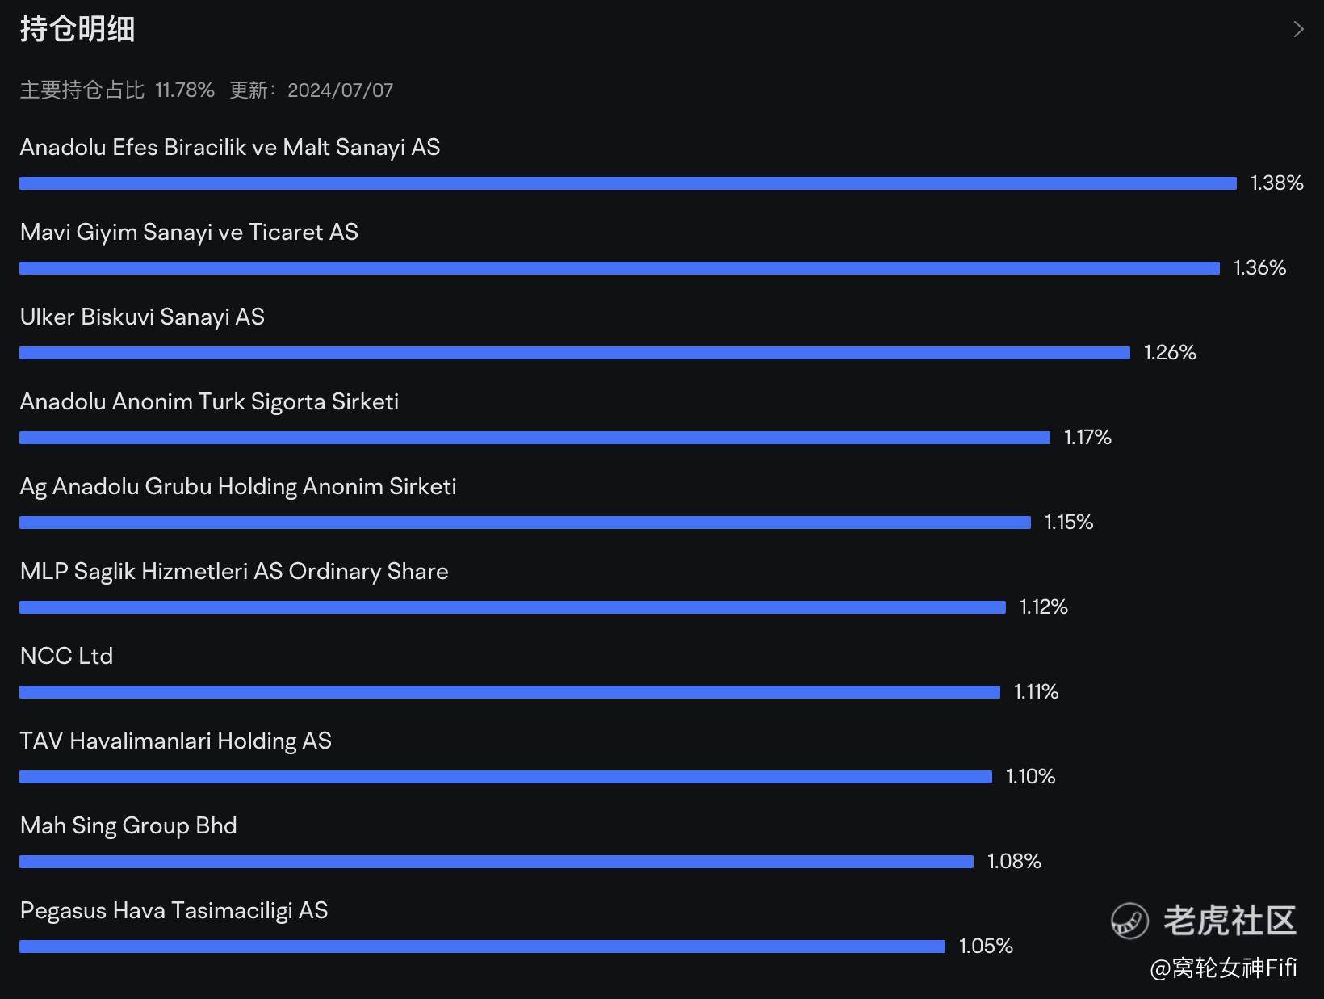Click the 1.05% Pegasus percentage bar
Screen dimensions: 1324x999
[x=482, y=947]
